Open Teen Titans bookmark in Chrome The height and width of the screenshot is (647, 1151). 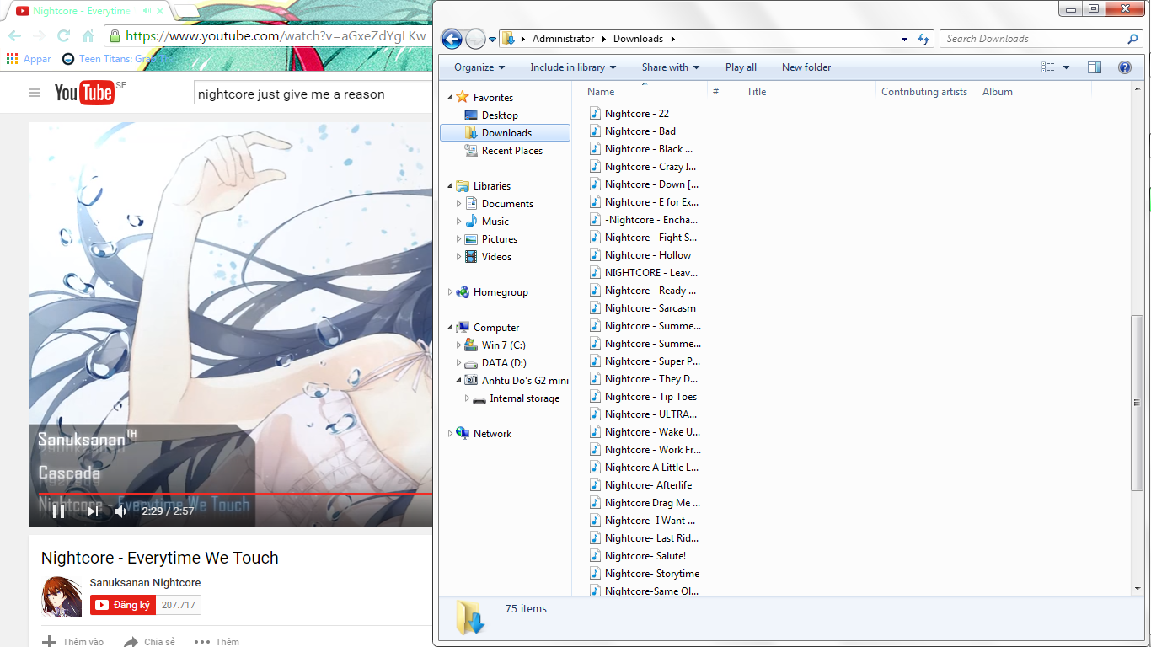tap(119, 59)
